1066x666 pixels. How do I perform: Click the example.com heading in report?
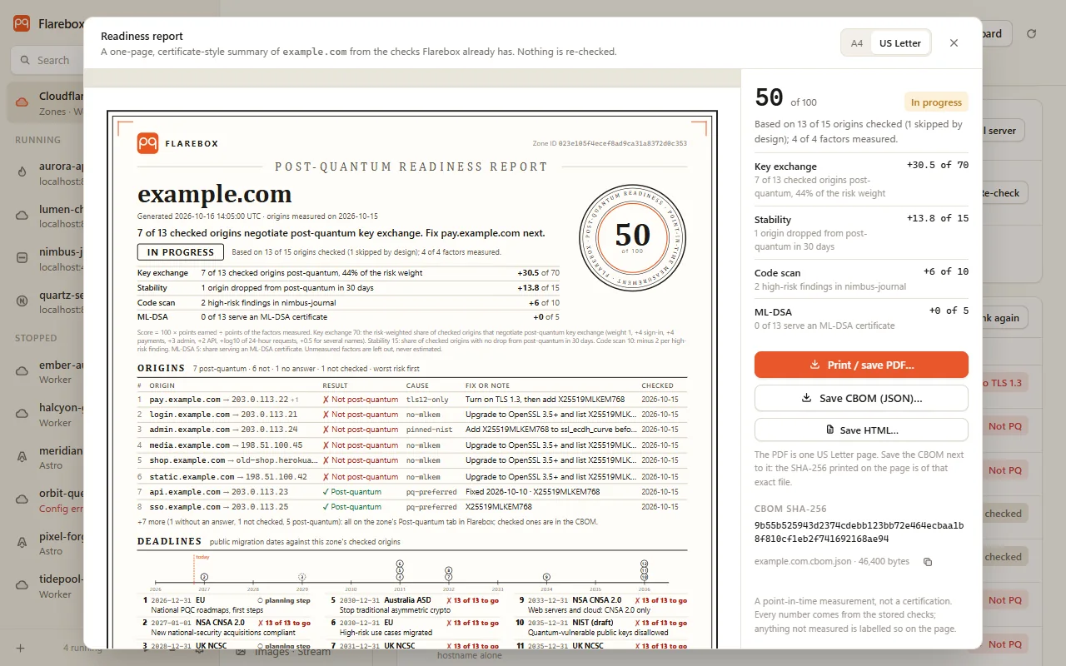point(214,194)
